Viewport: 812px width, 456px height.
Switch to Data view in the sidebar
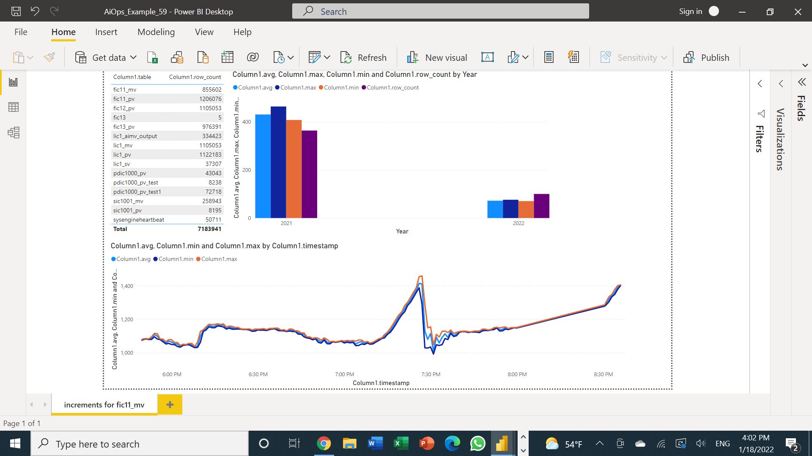pyautogui.click(x=14, y=107)
